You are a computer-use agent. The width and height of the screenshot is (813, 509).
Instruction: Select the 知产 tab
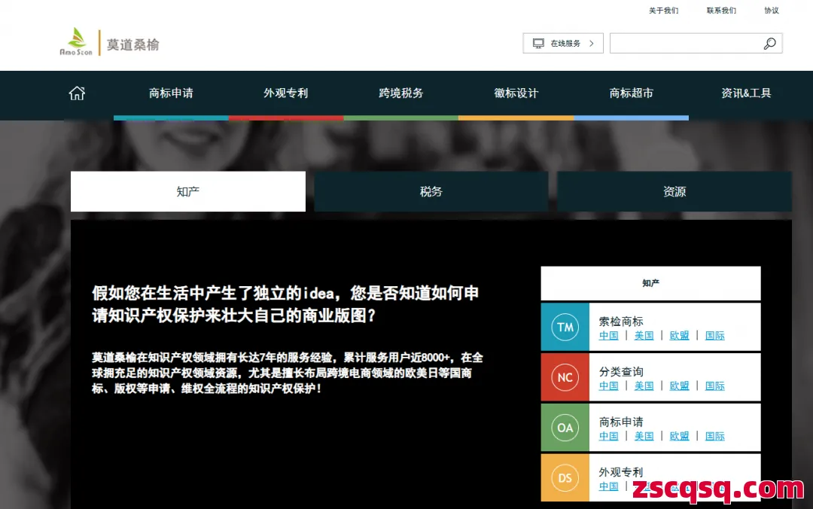point(187,191)
